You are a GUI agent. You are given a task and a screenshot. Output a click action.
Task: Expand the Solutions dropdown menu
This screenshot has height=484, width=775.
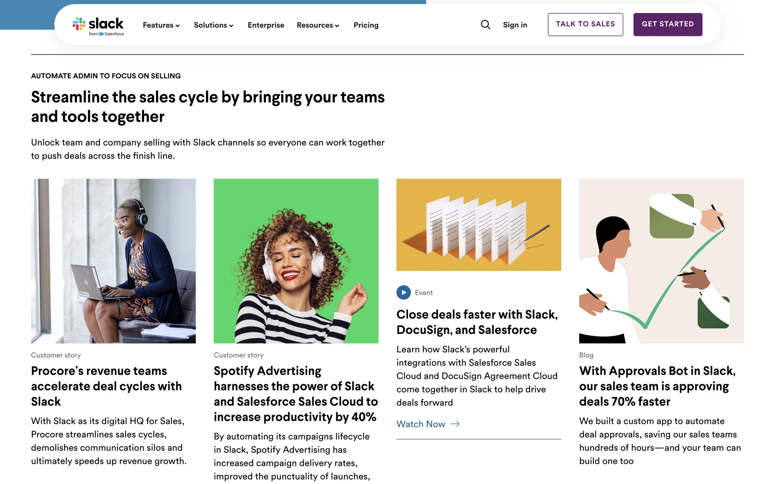[214, 25]
